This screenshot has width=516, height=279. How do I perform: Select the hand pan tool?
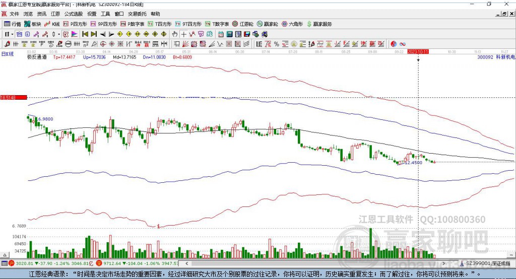175,34
